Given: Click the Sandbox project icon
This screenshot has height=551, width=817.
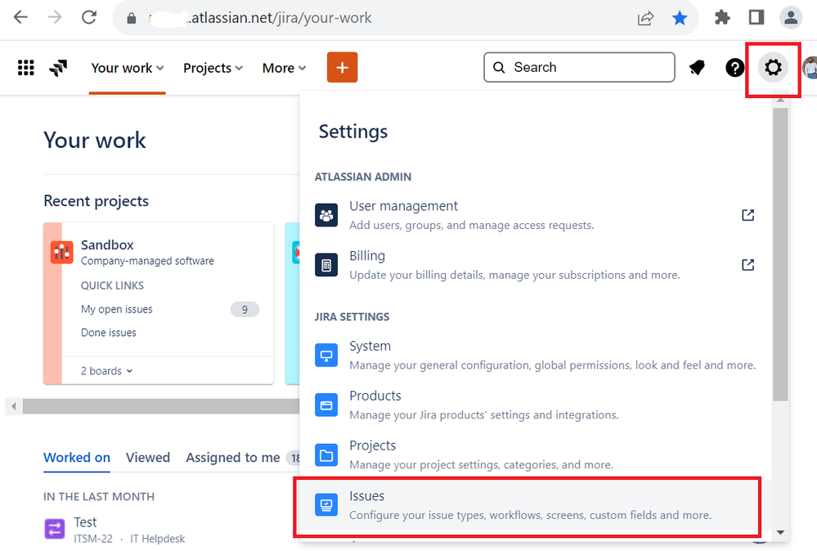Looking at the screenshot, I should point(61,253).
